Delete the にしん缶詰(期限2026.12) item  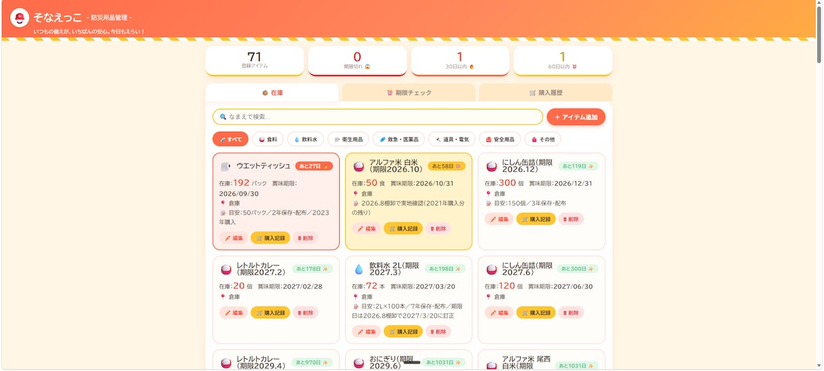pos(571,219)
